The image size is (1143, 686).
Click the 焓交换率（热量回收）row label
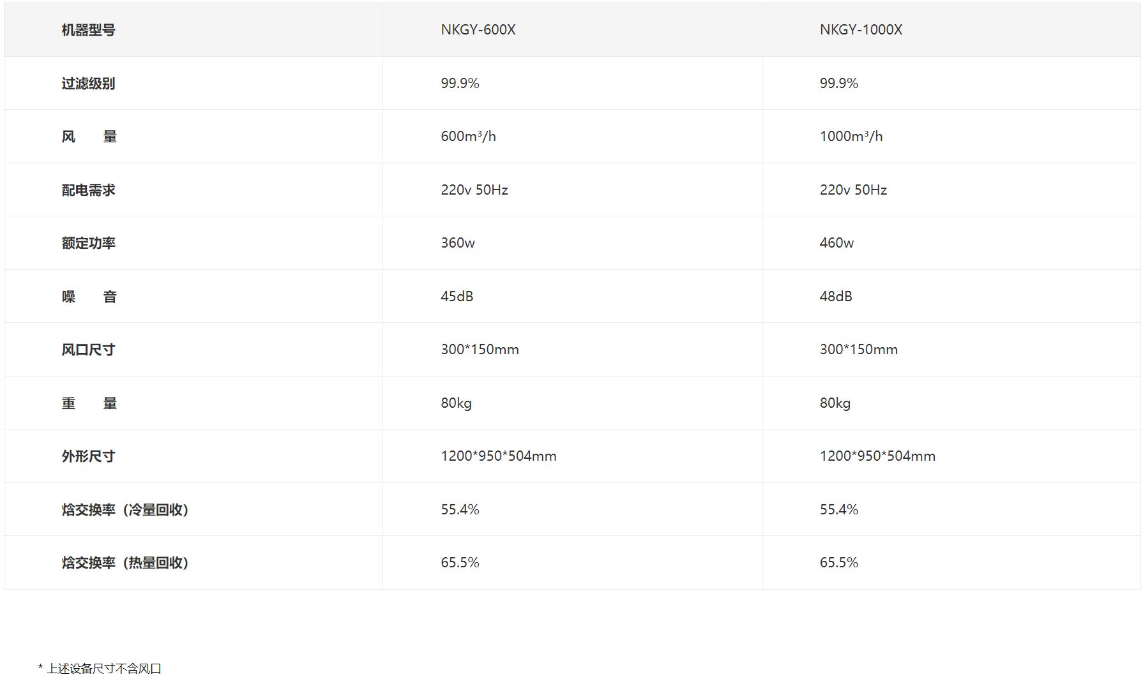125,563
